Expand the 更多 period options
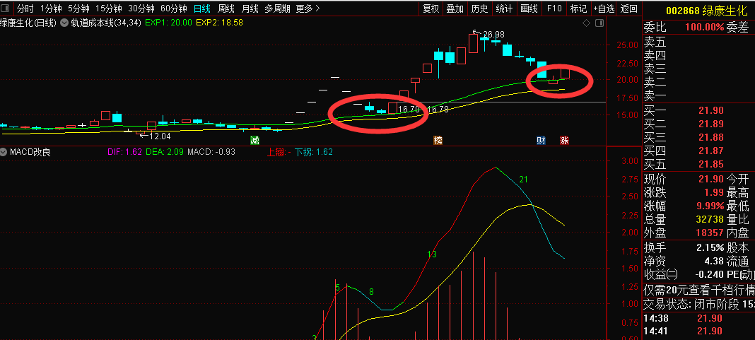The height and width of the screenshot is (340, 755). tap(308, 8)
